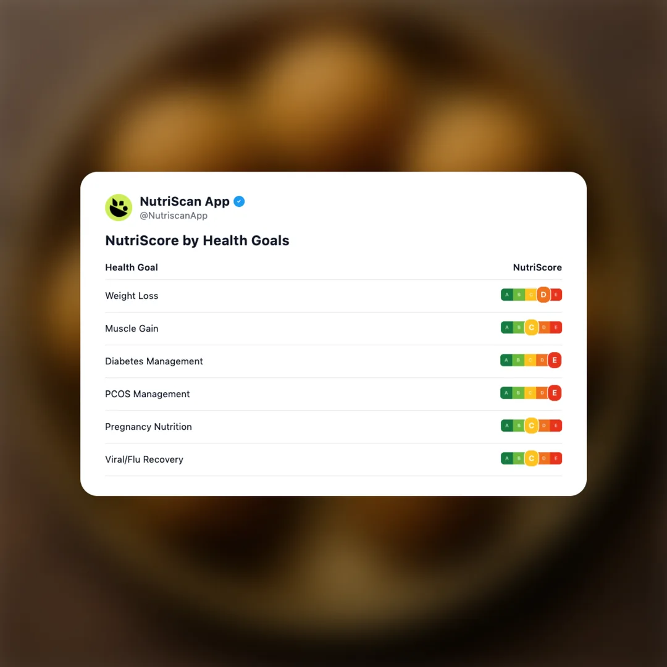The height and width of the screenshot is (667, 667).
Task: Click the highlighted E score for Diabetes Management
Action: pyautogui.click(x=554, y=360)
